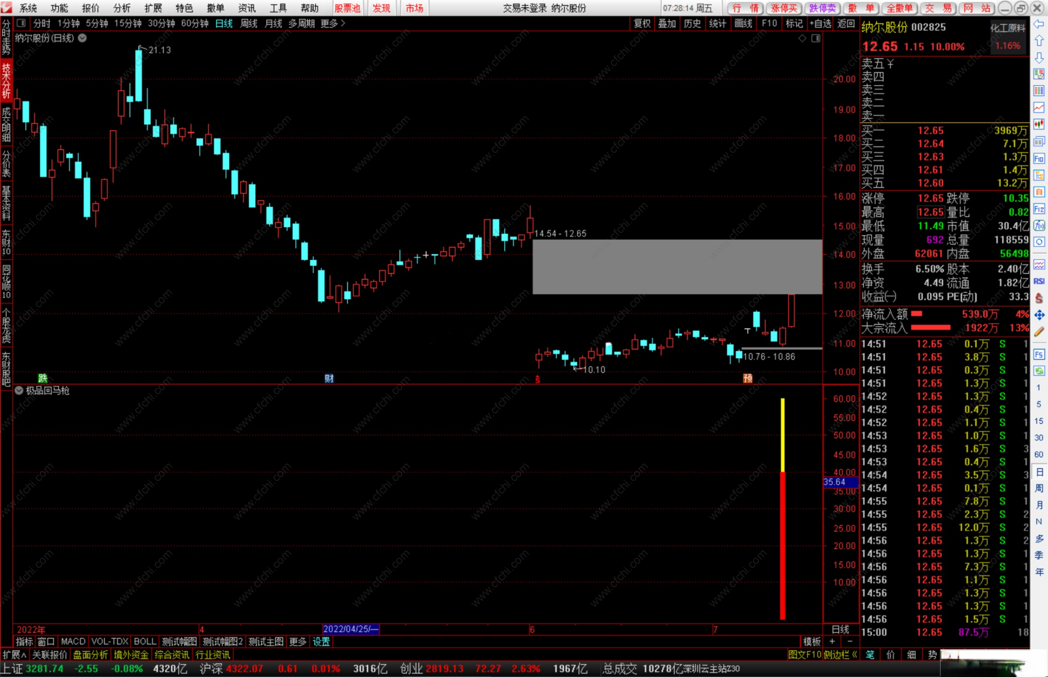1048x677 pixels.
Task: Expand the 纳尔股份(日线) chart dropdown arrow
Action: click(82, 38)
